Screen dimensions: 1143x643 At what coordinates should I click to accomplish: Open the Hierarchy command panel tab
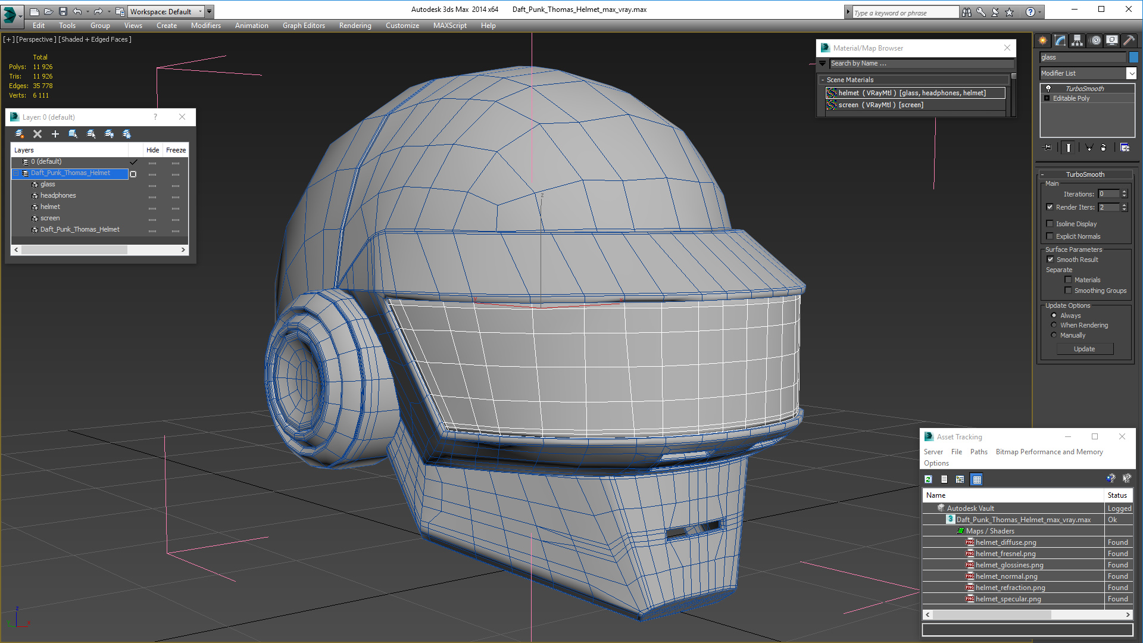1078,40
